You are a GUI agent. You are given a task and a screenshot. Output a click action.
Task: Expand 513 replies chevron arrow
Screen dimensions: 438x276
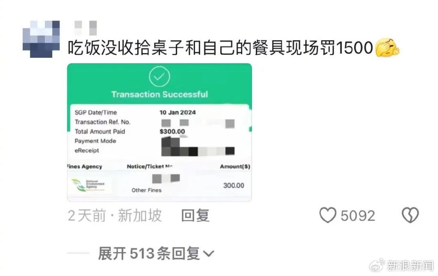coord(208,254)
